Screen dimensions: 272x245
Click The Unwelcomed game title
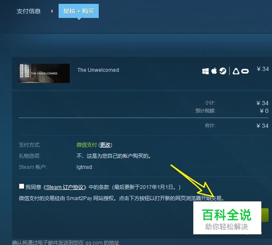[98, 70]
